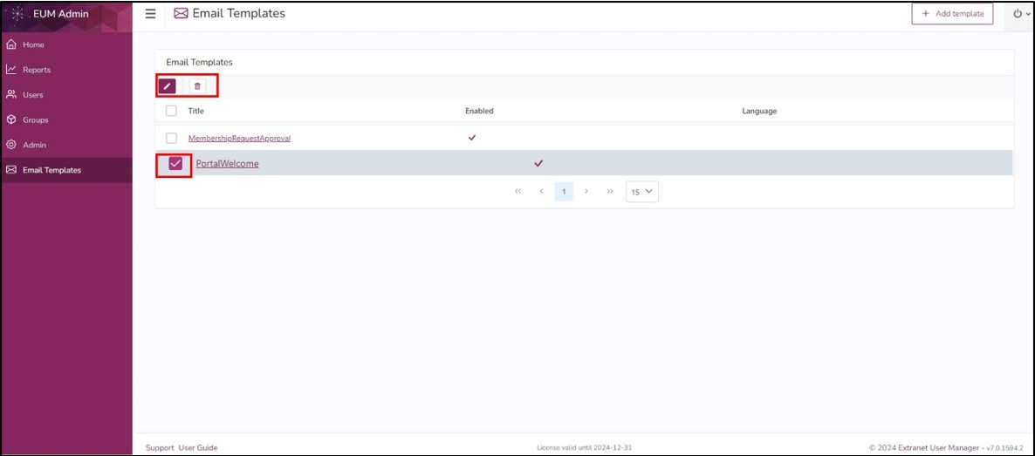
Task: Go to first page of results
Action: click(517, 191)
